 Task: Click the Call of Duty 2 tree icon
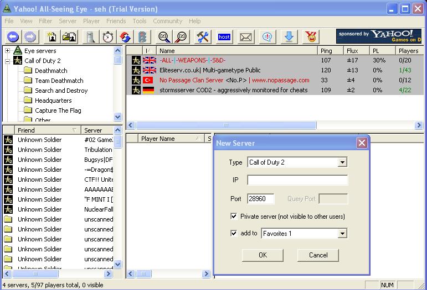[x=18, y=61]
